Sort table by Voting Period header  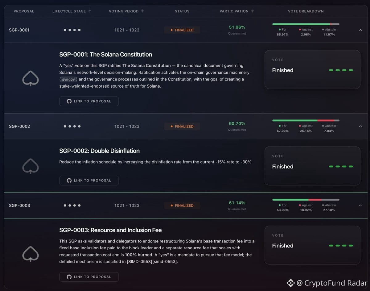124,11
